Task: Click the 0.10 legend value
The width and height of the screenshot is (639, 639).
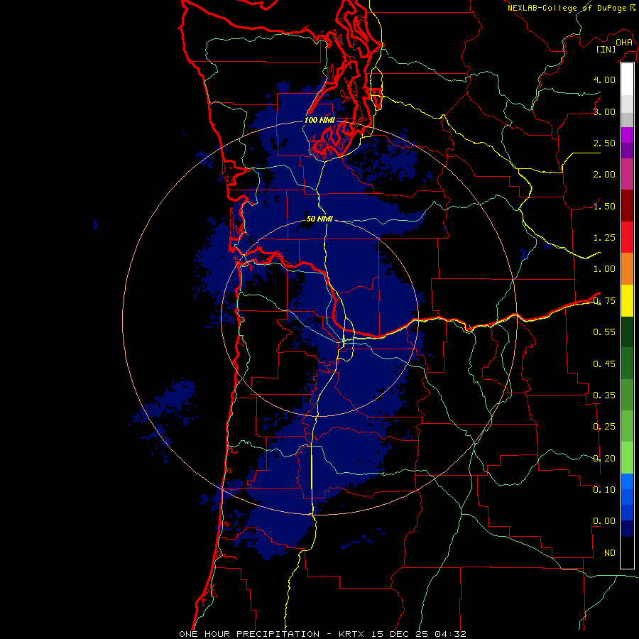Action: tap(604, 489)
